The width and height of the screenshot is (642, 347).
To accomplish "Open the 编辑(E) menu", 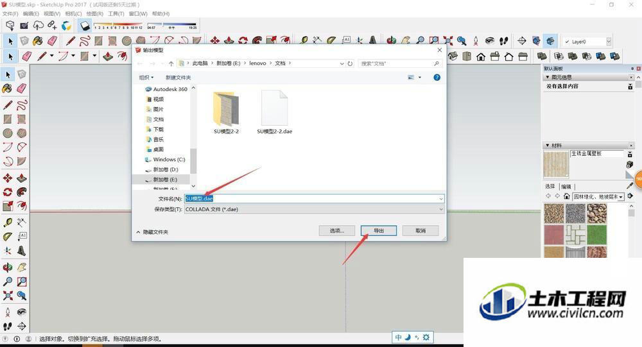I will click(31, 13).
